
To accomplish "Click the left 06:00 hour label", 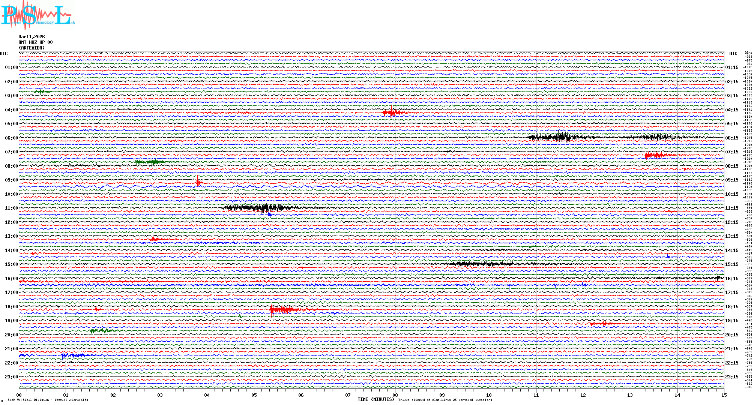I will [x=11, y=138].
